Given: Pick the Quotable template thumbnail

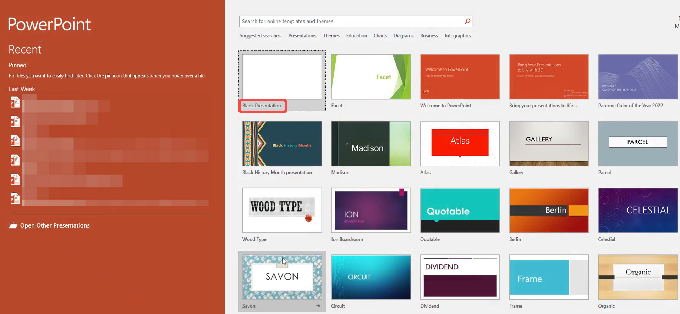Looking at the screenshot, I should pyautogui.click(x=460, y=210).
